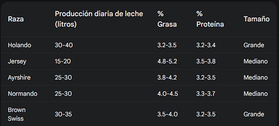Click the Raza column header
The image size is (279, 126).
pos(16,19)
